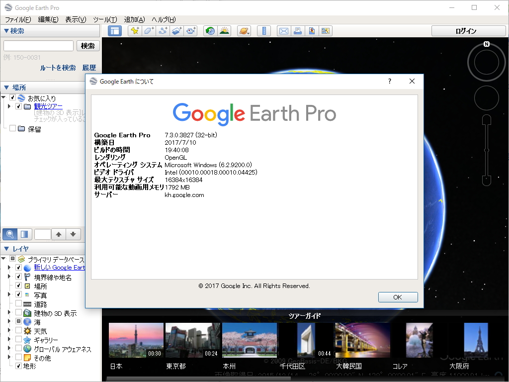509x382 pixels.
Task: Uncheck the 観光ツアー item in 場所 panel
Action: tap(18, 107)
